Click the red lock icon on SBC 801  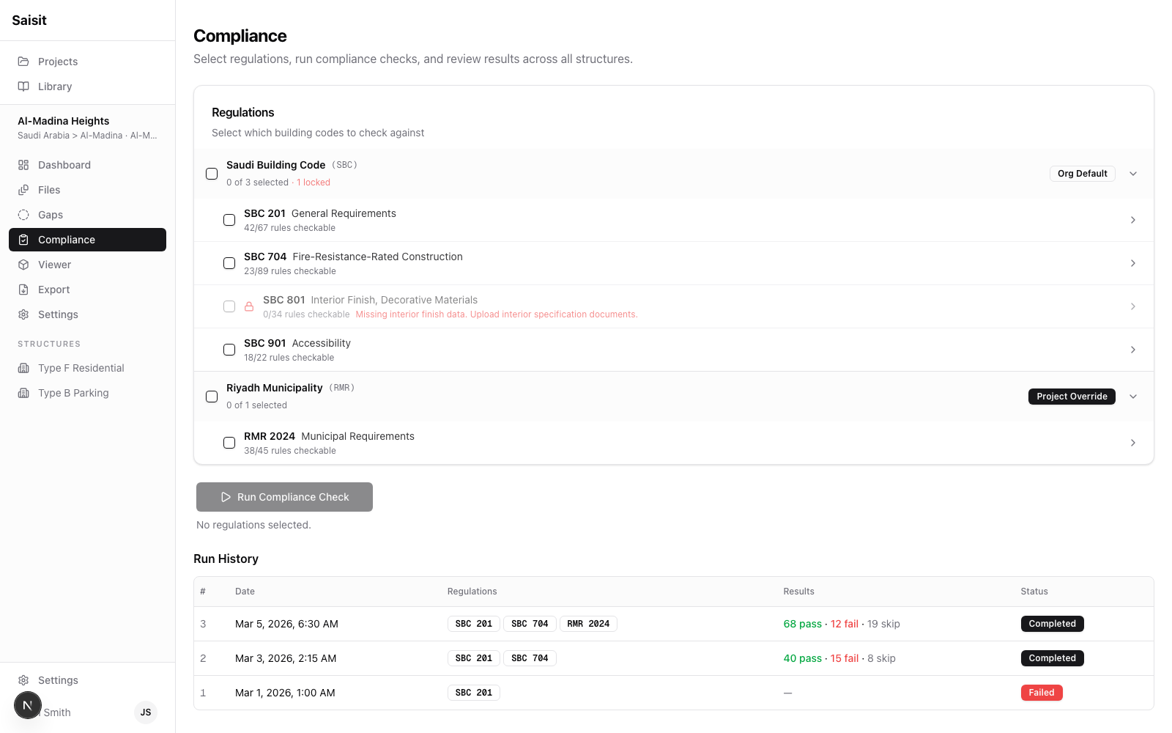[249, 306]
